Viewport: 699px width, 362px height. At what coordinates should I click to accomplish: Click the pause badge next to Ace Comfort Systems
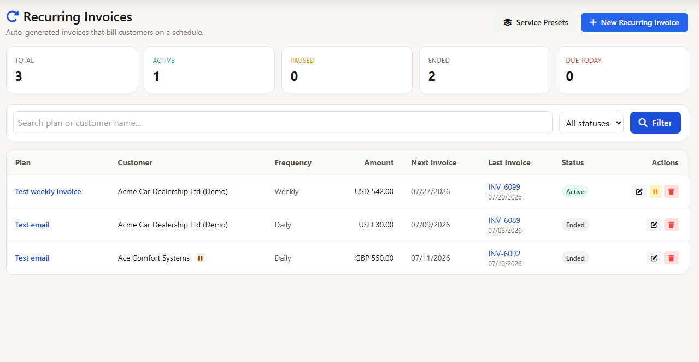[x=200, y=258]
